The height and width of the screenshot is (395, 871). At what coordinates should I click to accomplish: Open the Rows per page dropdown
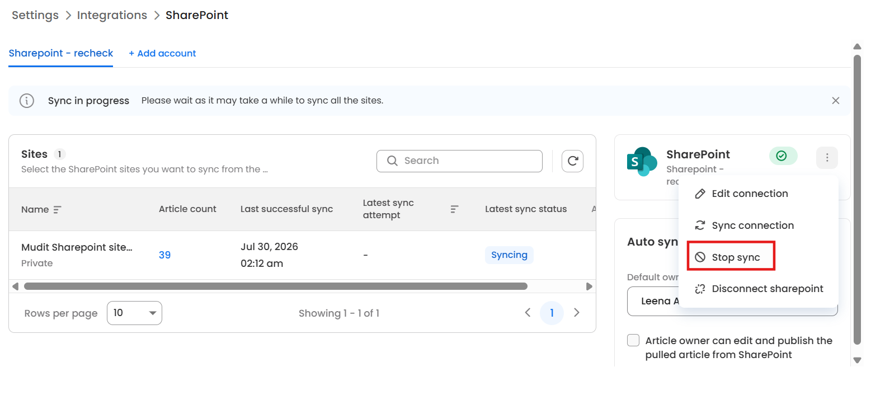pyautogui.click(x=134, y=313)
